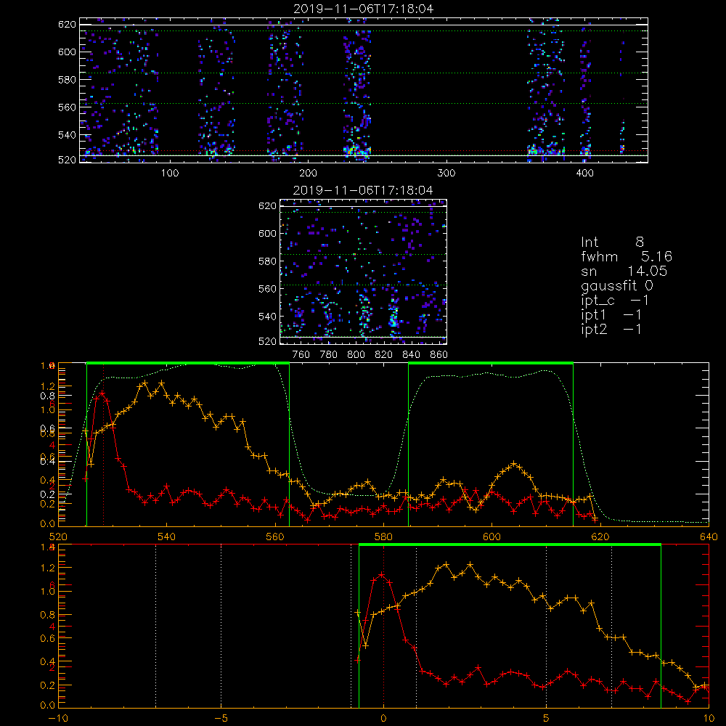Click x-axis label '300' of the wide image panel
The width and height of the screenshot is (726, 726).
click(x=446, y=174)
